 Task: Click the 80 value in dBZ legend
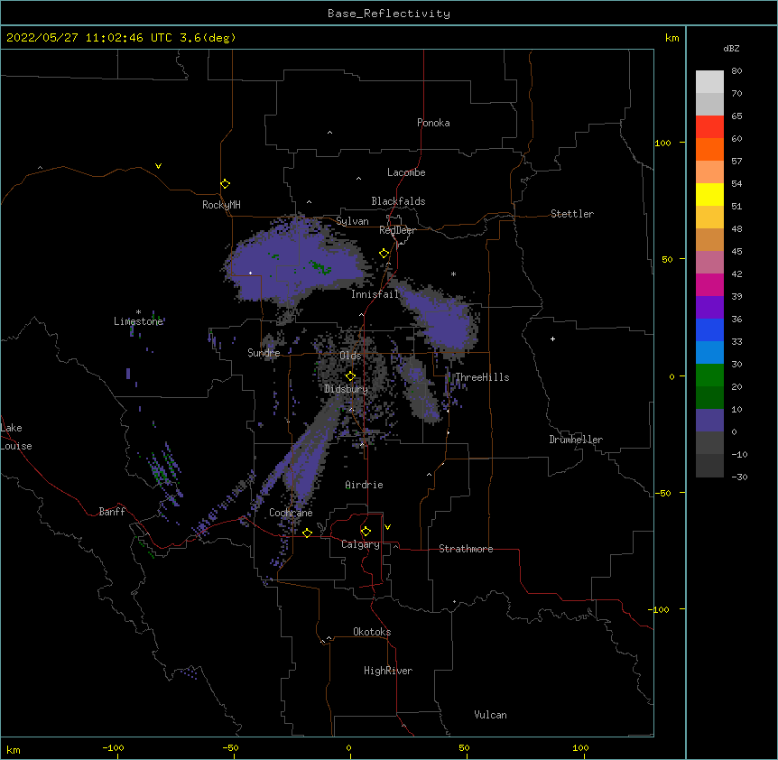(x=736, y=71)
